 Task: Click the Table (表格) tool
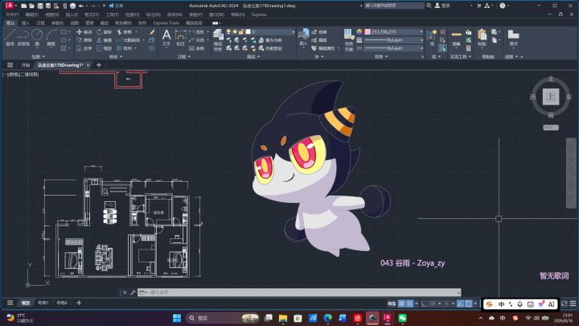tap(197, 48)
